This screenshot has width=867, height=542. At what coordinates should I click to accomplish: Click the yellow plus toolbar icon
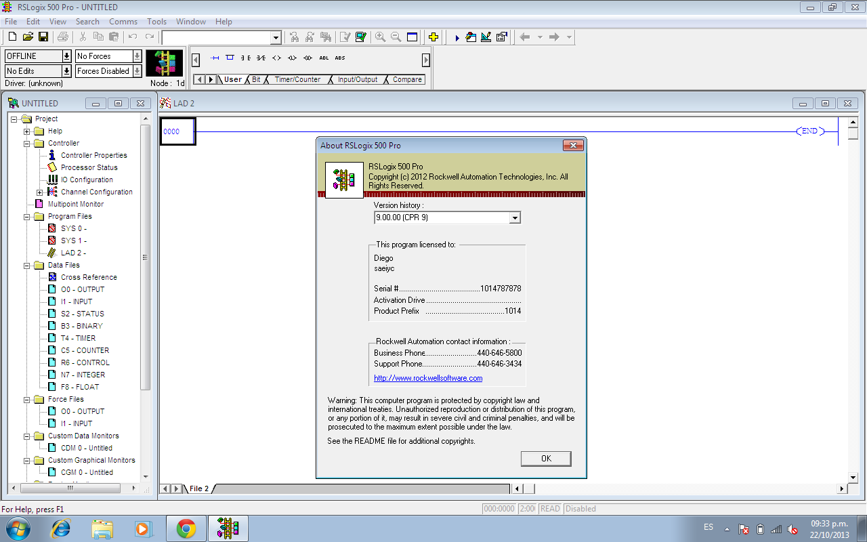pos(433,37)
